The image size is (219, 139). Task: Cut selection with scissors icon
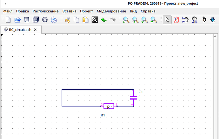(68, 20)
